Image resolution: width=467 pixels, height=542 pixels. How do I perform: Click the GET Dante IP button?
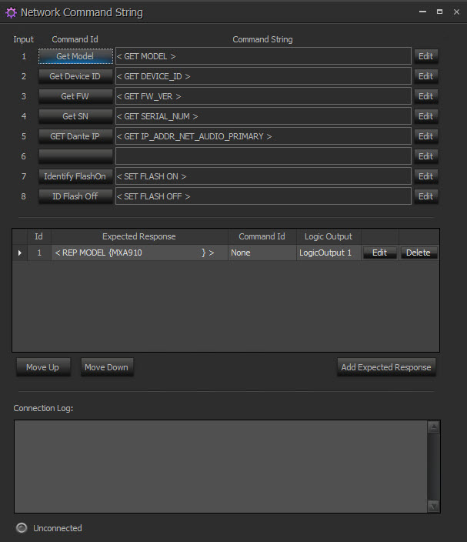tap(75, 136)
